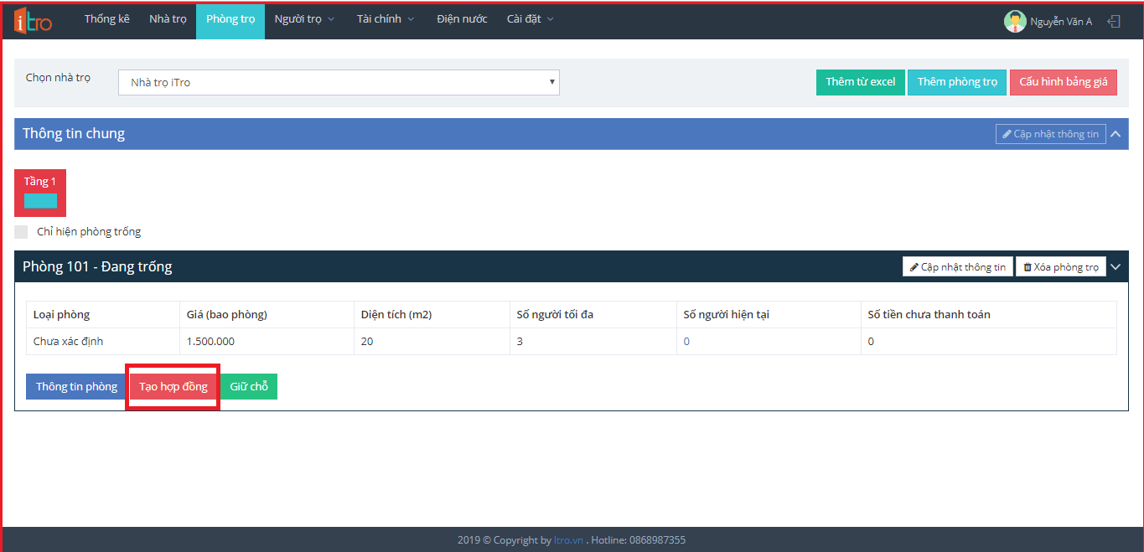1144x552 pixels.
Task: Open the Cài đặt menu
Action: pyautogui.click(x=530, y=19)
